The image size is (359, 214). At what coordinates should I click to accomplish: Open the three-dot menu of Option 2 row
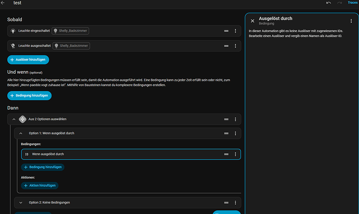click(x=235, y=203)
